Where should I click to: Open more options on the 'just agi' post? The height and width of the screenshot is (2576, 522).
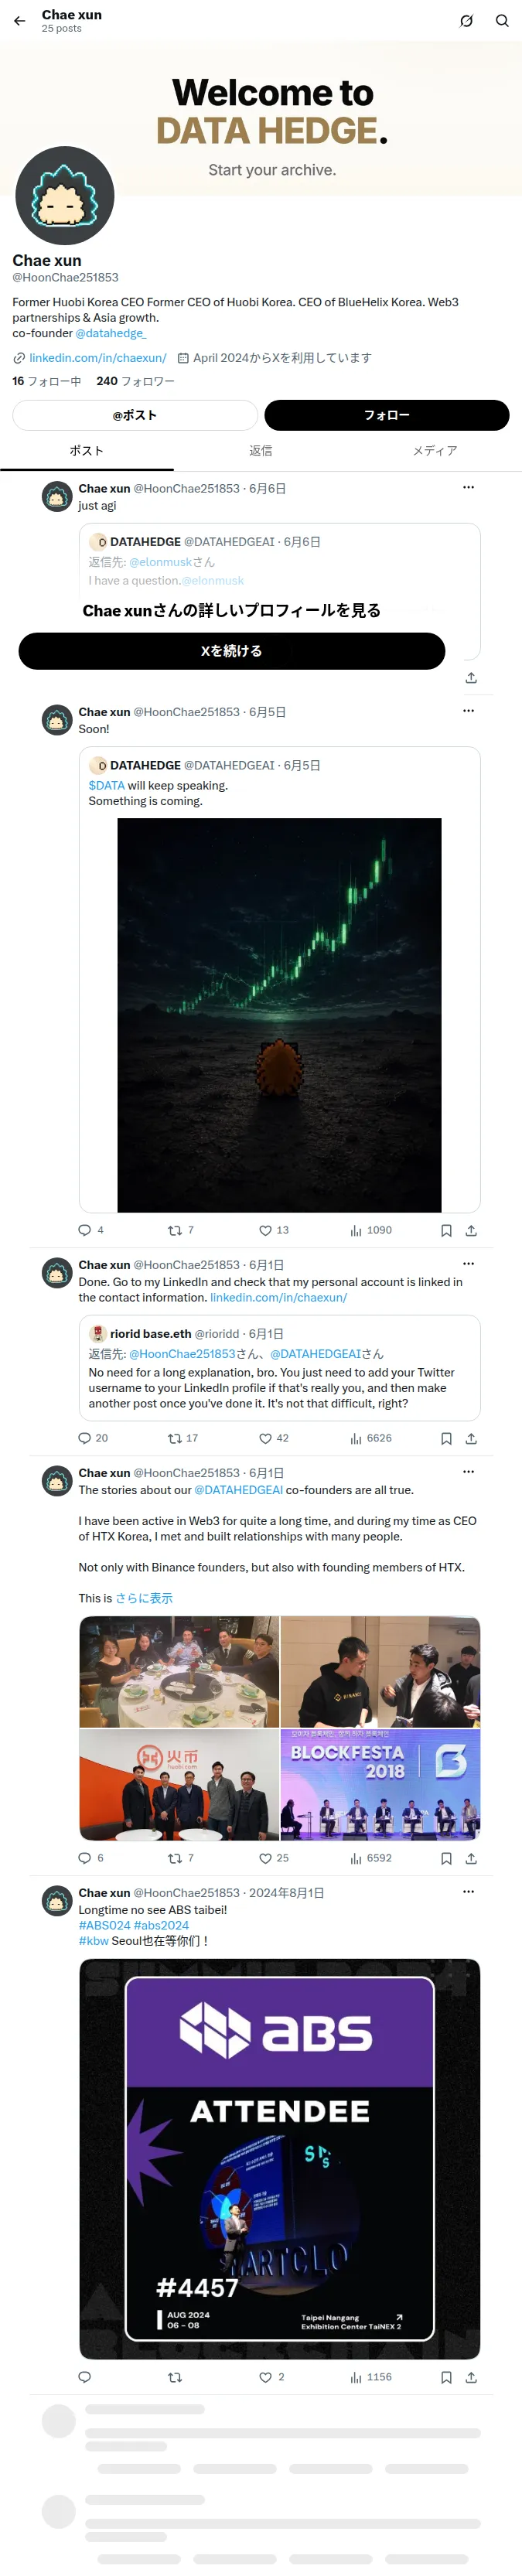[x=468, y=487]
